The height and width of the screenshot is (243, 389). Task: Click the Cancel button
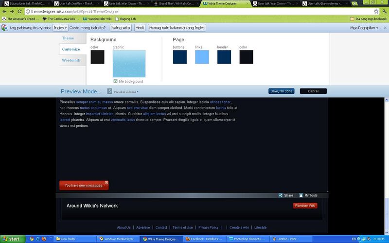[313, 91]
